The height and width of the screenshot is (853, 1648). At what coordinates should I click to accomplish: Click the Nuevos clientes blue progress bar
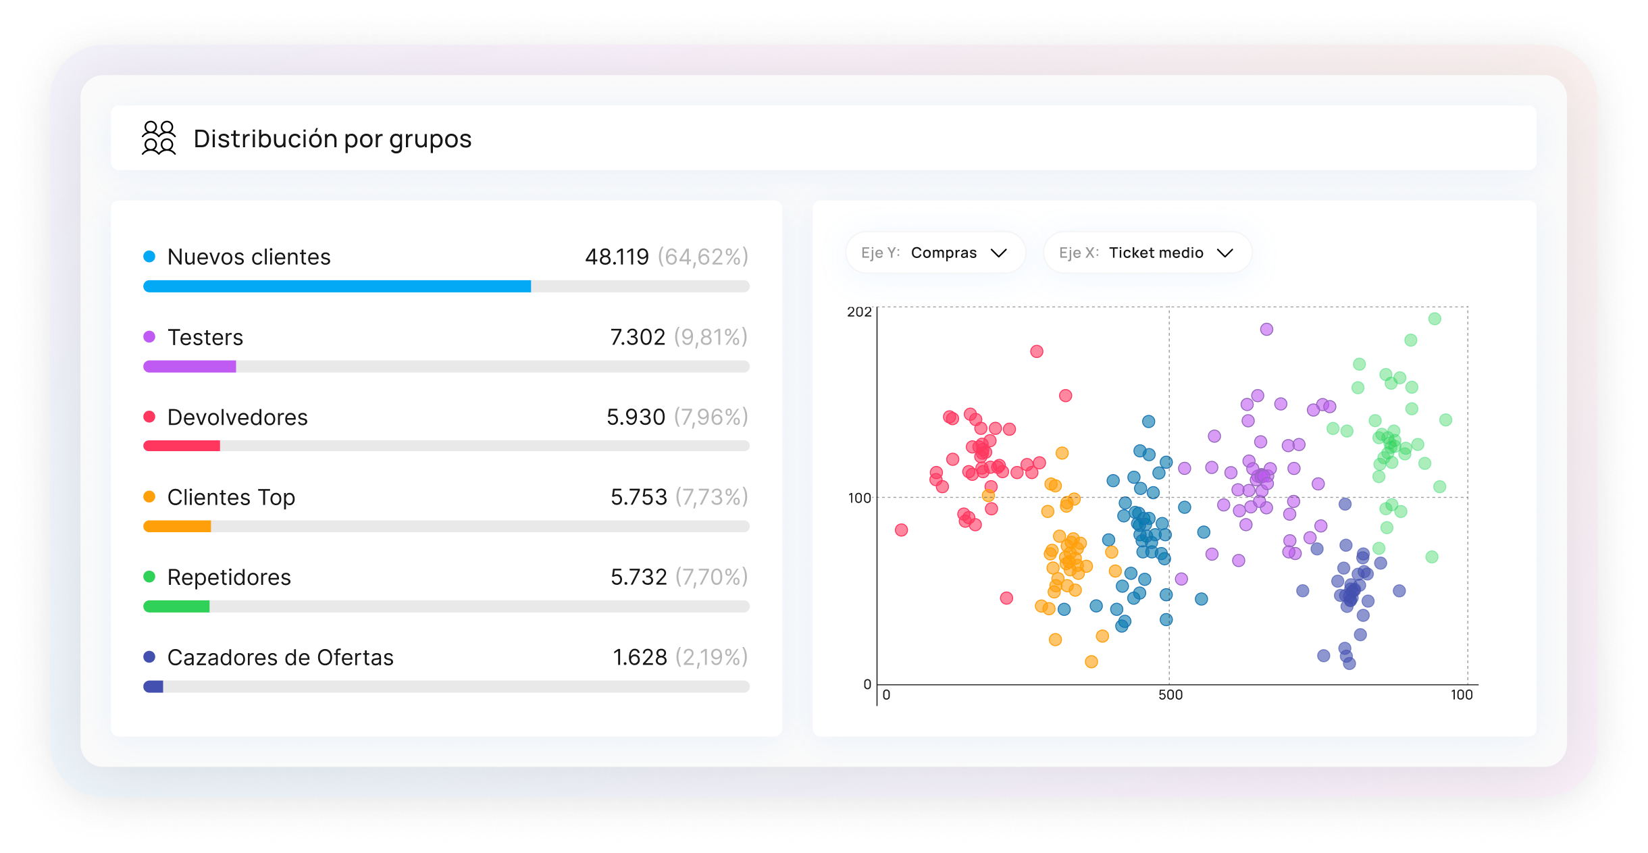tap(336, 286)
